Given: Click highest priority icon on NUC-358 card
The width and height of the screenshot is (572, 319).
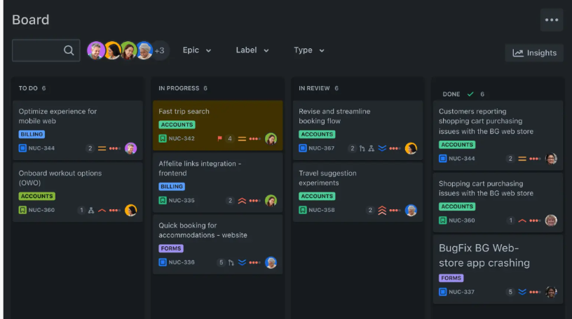Looking at the screenshot, I should click(x=382, y=210).
